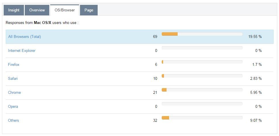Switch to the Insight tab
The width and height of the screenshot is (279, 136).
click(14, 10)
